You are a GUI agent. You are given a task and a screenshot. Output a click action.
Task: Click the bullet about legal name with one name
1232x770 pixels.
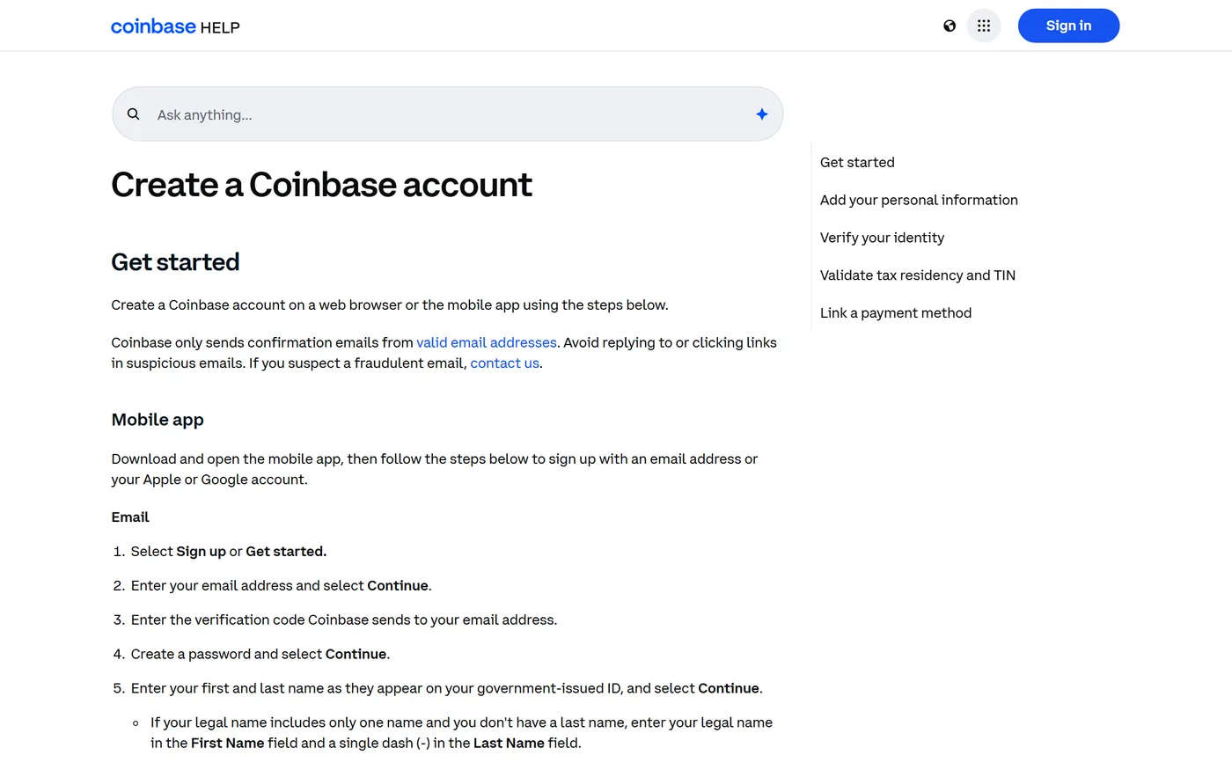pyautogui.click(x=461, y=733)
